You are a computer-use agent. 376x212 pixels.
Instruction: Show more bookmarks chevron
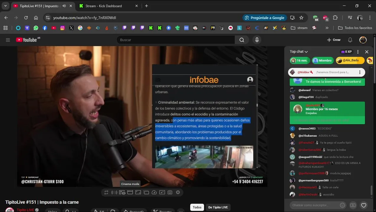coord(327,28)
